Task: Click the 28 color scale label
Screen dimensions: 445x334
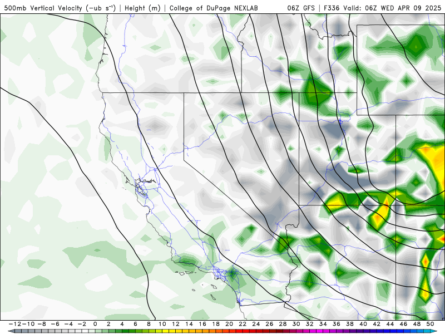Action: [283, 324]
